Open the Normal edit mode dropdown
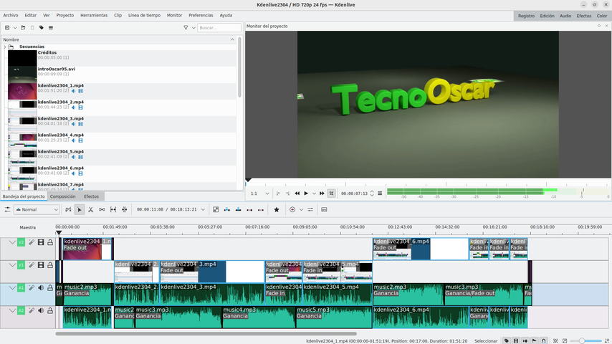Viewport: 612px width, 344px height. click(36, 210)
